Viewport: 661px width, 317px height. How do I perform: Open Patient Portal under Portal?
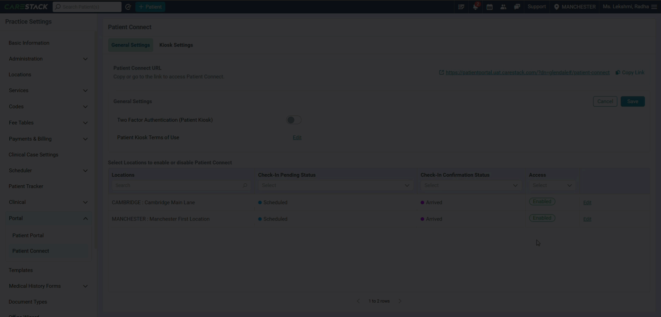click(28, 235)
